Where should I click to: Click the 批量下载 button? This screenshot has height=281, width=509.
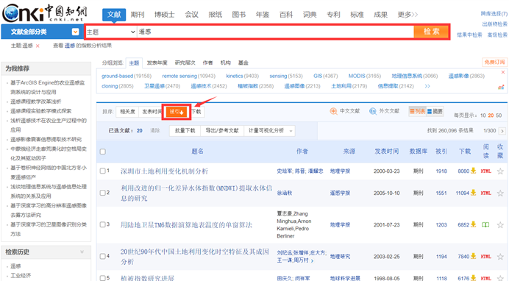point(185,131)
